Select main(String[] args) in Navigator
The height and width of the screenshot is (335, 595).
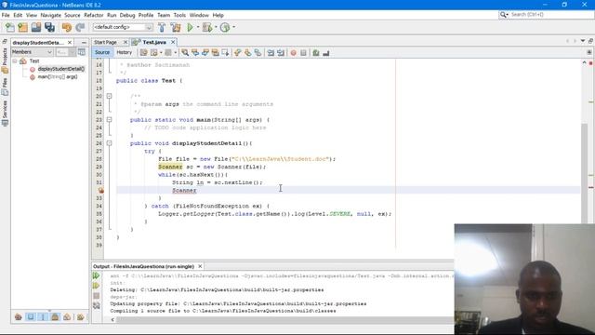(x=58, y=76)
